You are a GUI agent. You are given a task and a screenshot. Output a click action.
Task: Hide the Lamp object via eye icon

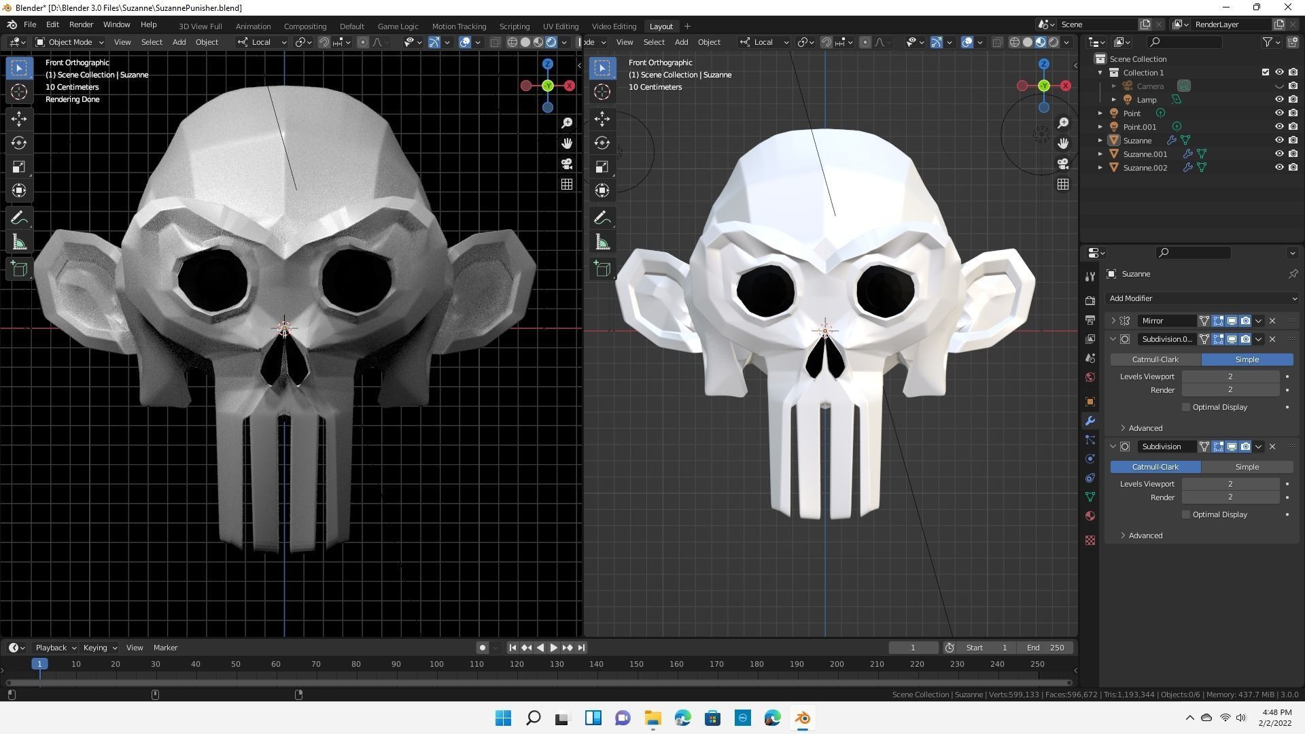point(1278,100)
